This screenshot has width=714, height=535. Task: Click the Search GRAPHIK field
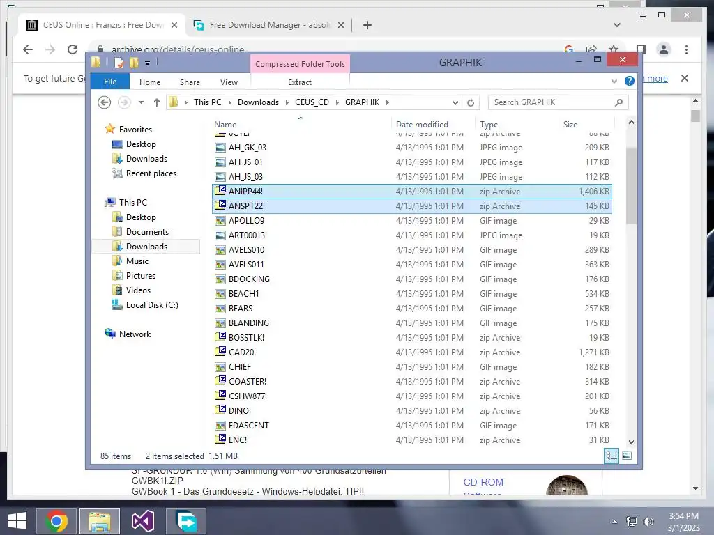(x=559, y=103)
